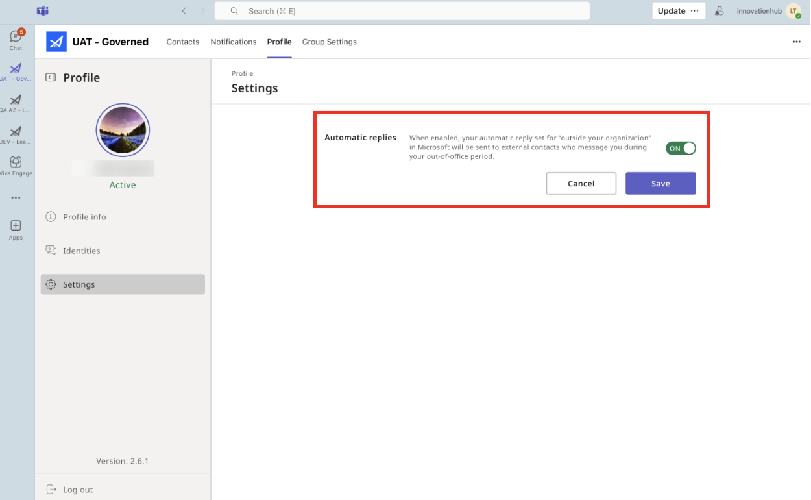This screenshot has width=811, height=500.
Task: Click the Profile panel heading
Action: (82, 77)
